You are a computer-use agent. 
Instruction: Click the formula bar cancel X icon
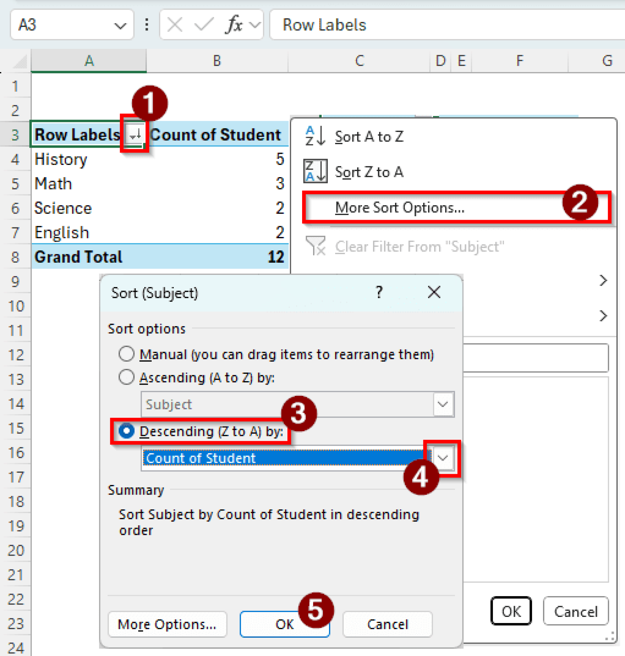pyautogui.click(x=174, y=25)
